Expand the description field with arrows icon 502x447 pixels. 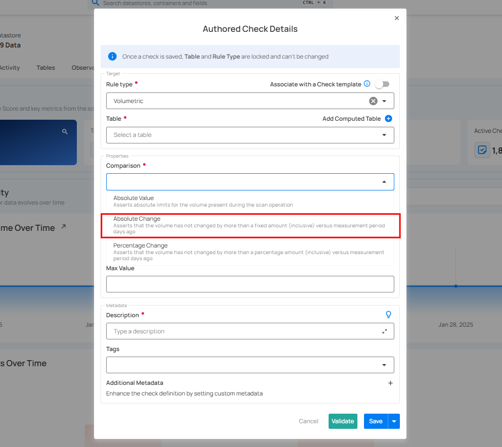point(385,331)
